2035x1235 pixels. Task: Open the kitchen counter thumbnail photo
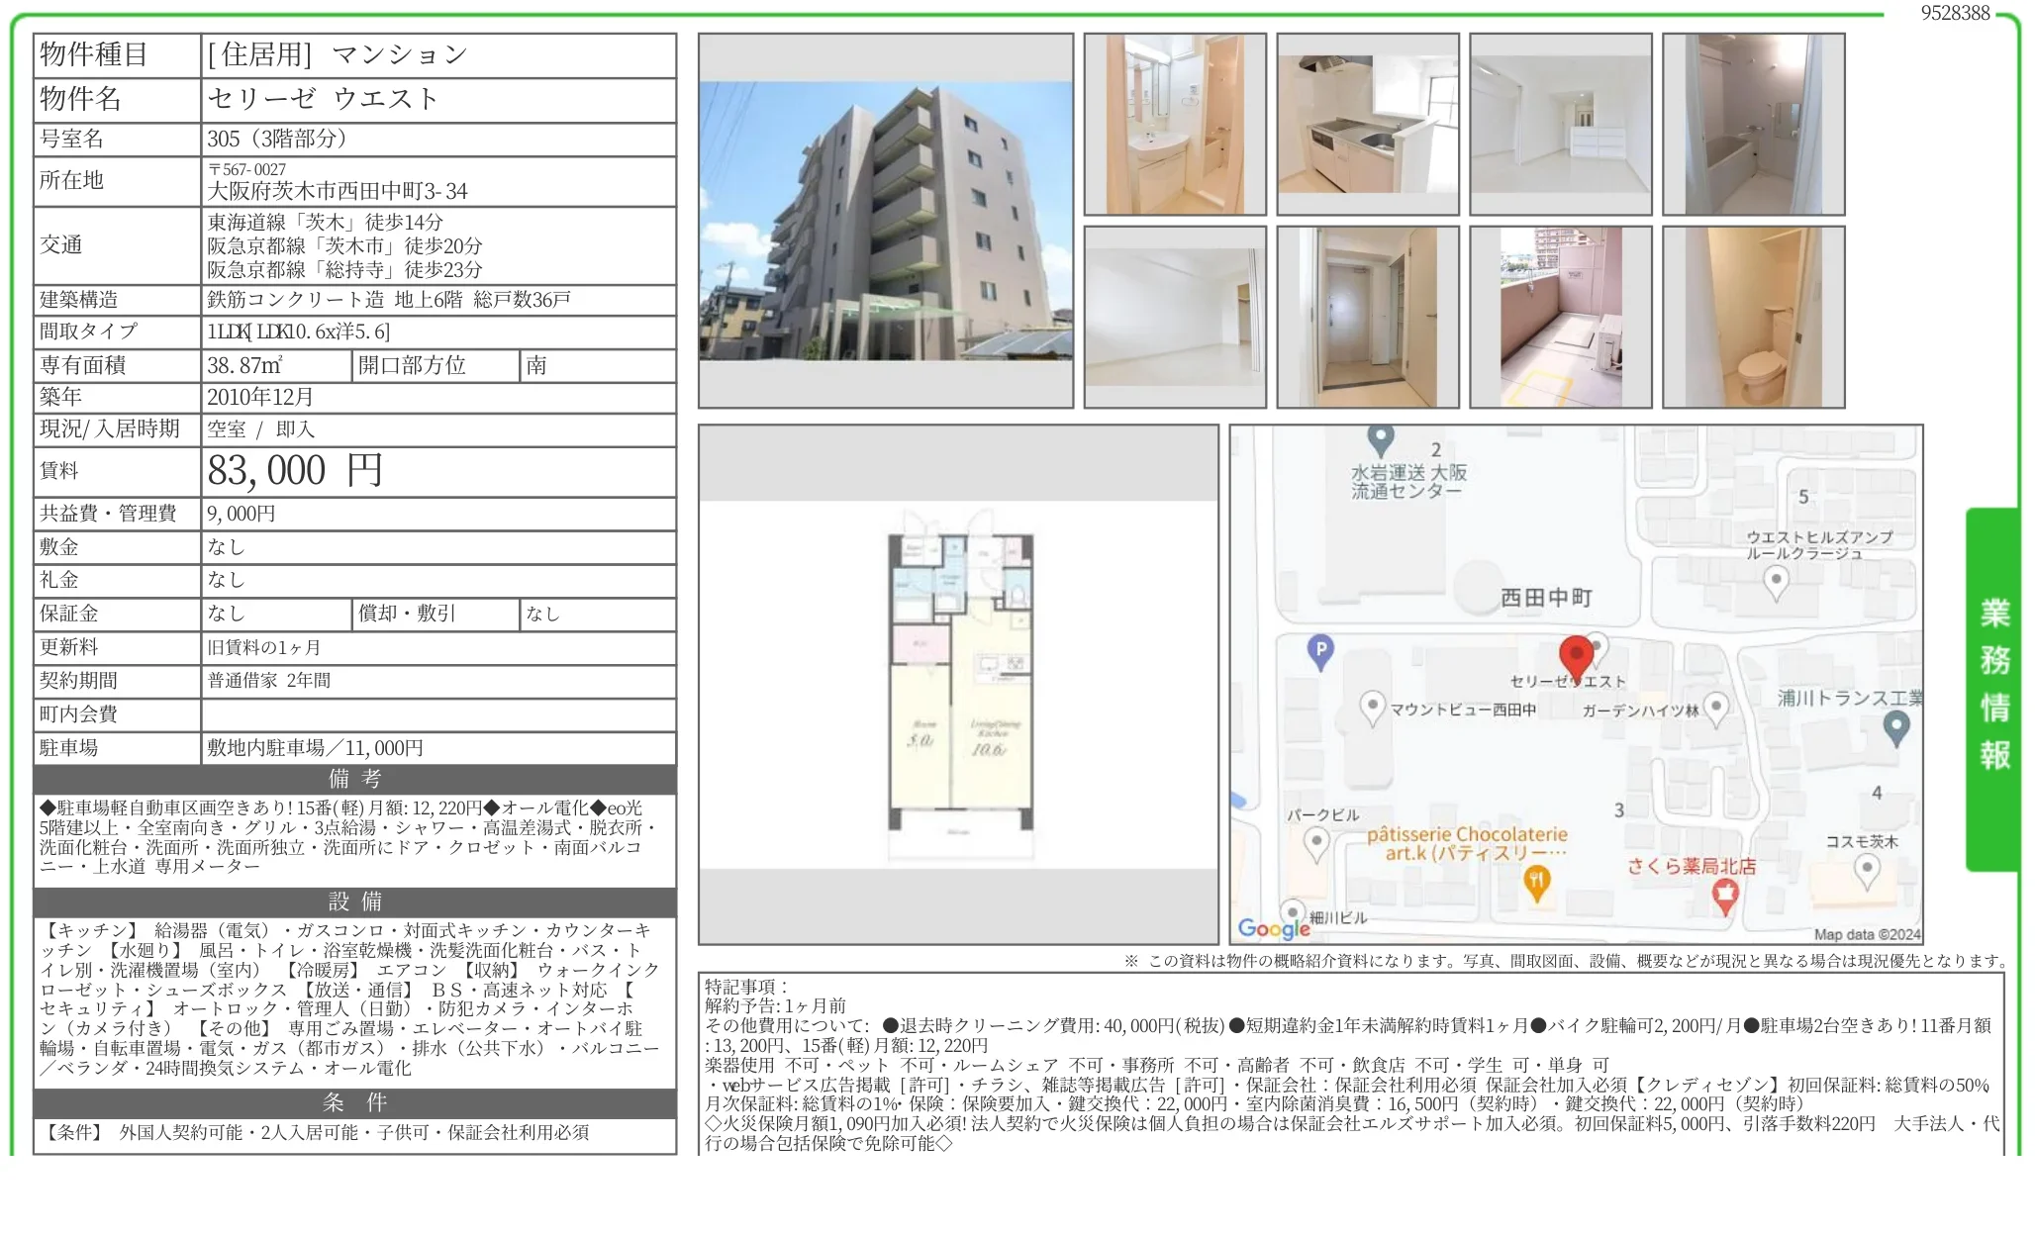tap(1368, 125)
